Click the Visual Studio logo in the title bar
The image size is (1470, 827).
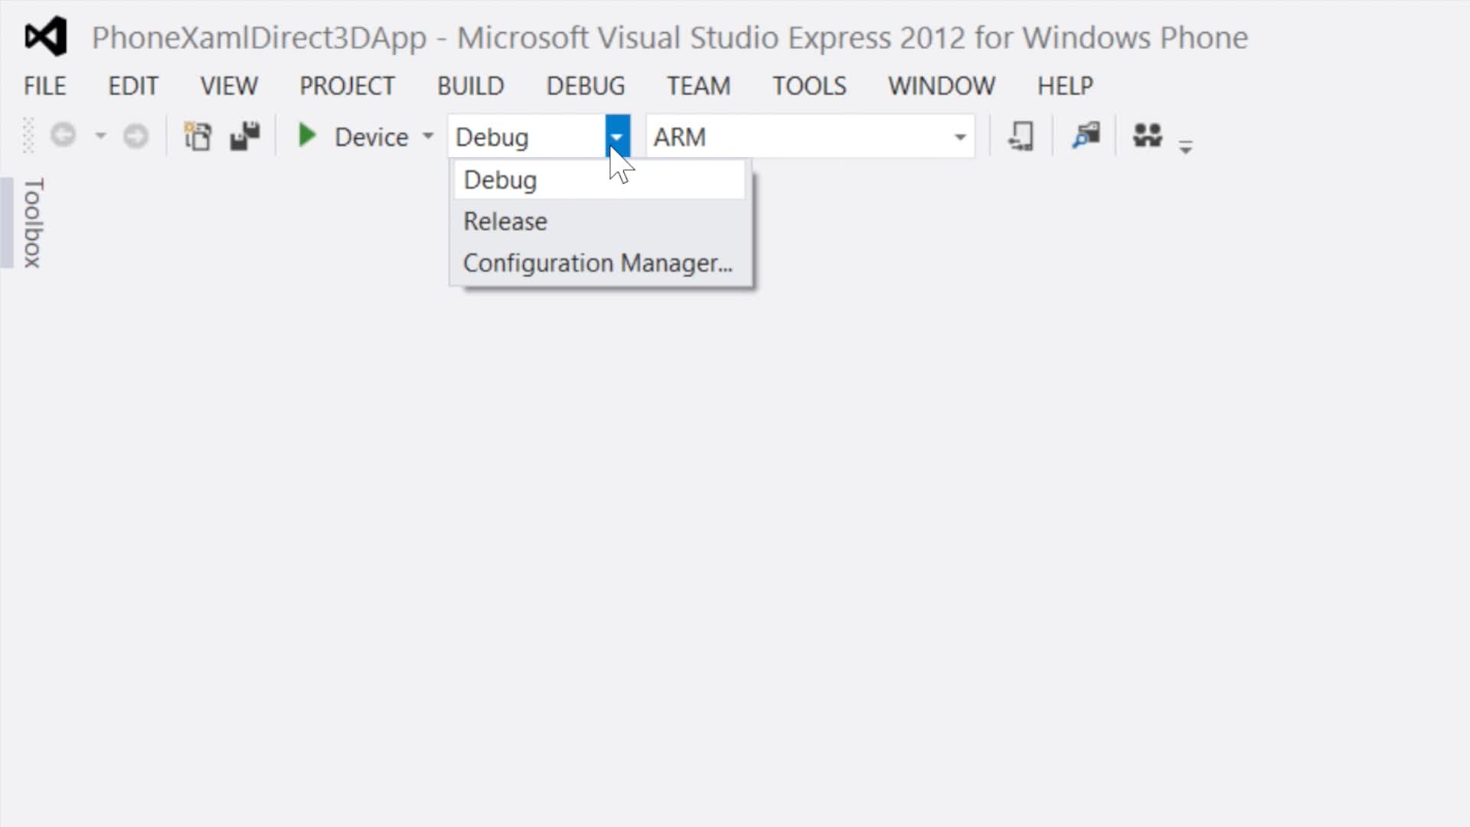44,35
